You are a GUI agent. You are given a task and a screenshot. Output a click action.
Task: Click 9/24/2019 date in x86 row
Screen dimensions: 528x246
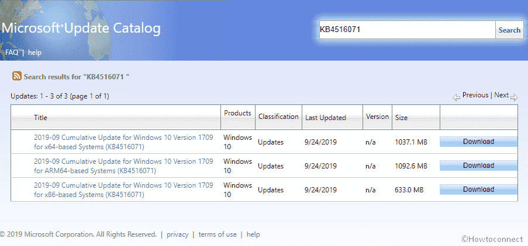[320, 190]
